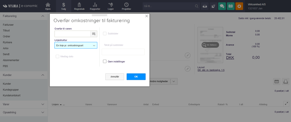Click the Overfør til varenr. input field

[72, 34]
